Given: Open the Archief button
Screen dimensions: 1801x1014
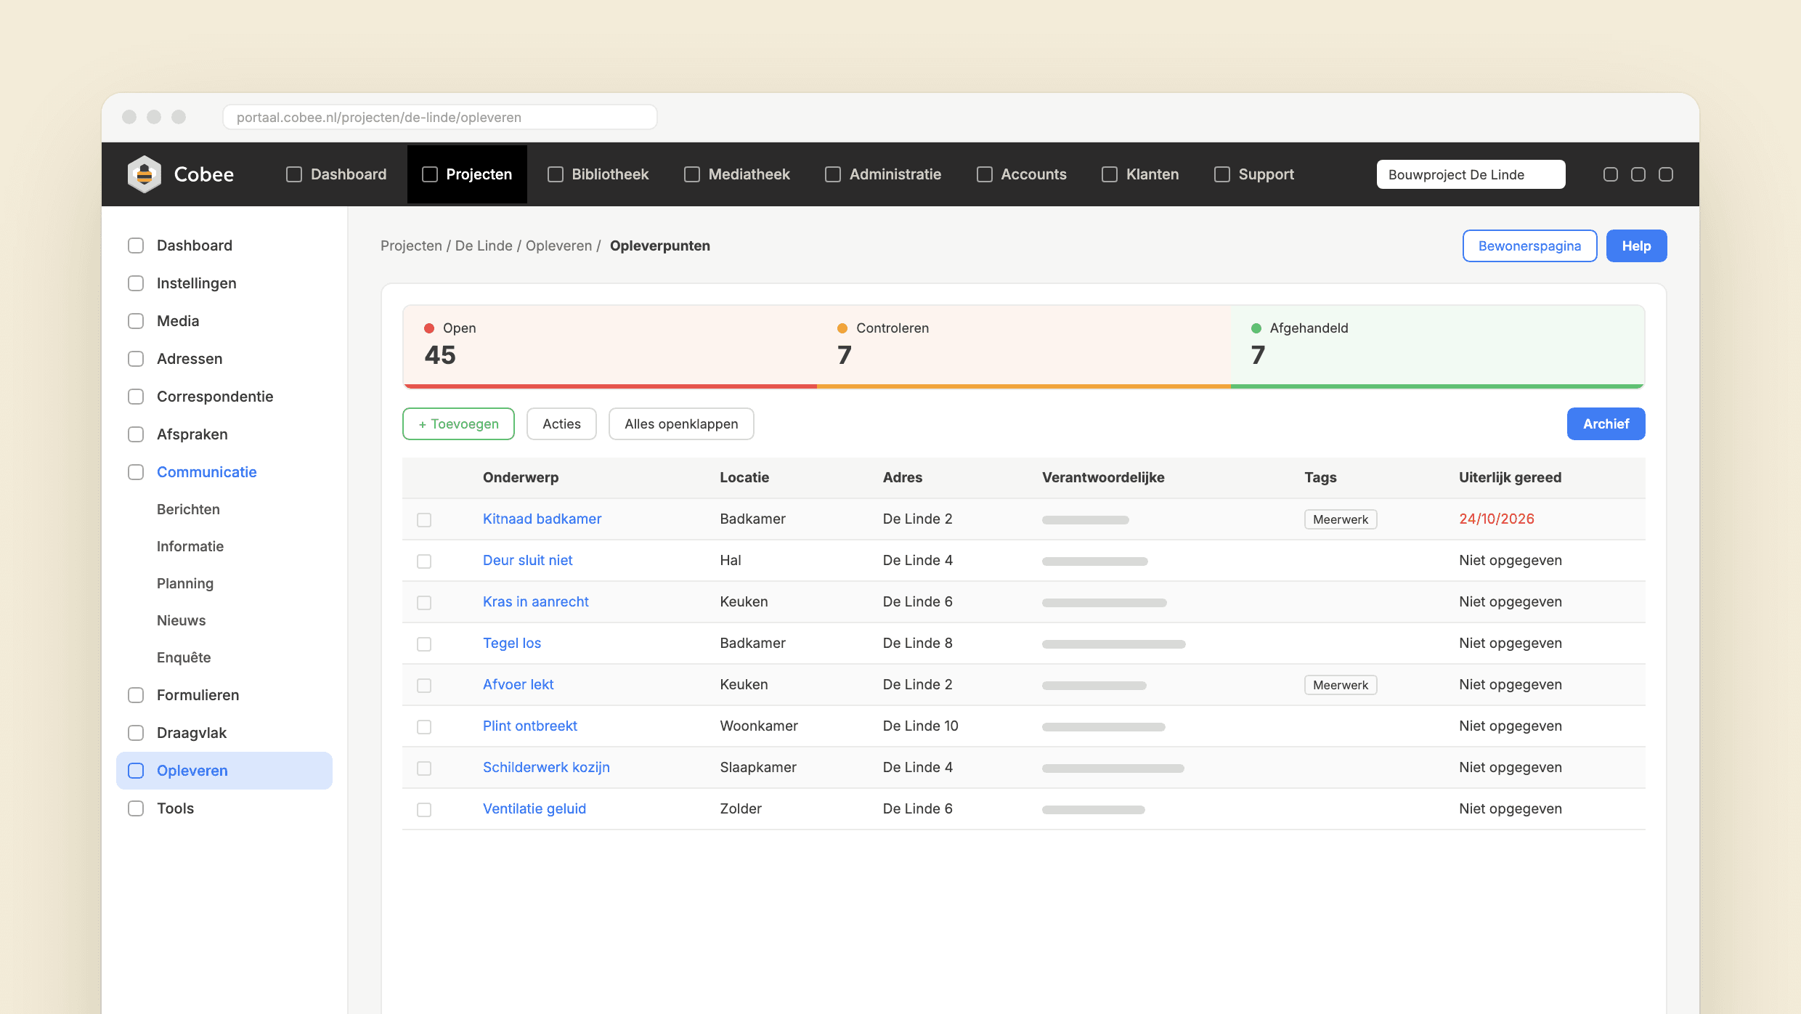Looking at the screenshot, I should click(1606, 424).
